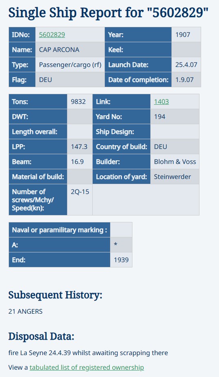The width and height of the screenshot is (219, 377).
Task: Select the 2Q-15 screws/machinery value
Action: pos(80,200)
